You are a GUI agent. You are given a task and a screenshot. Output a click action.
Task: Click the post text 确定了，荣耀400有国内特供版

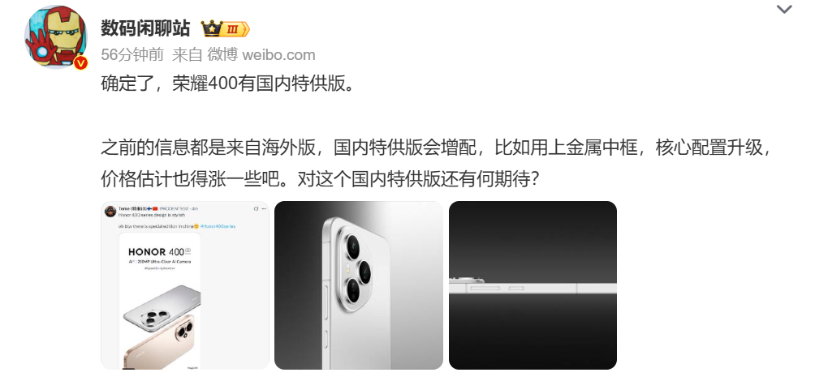coord(227,83)
